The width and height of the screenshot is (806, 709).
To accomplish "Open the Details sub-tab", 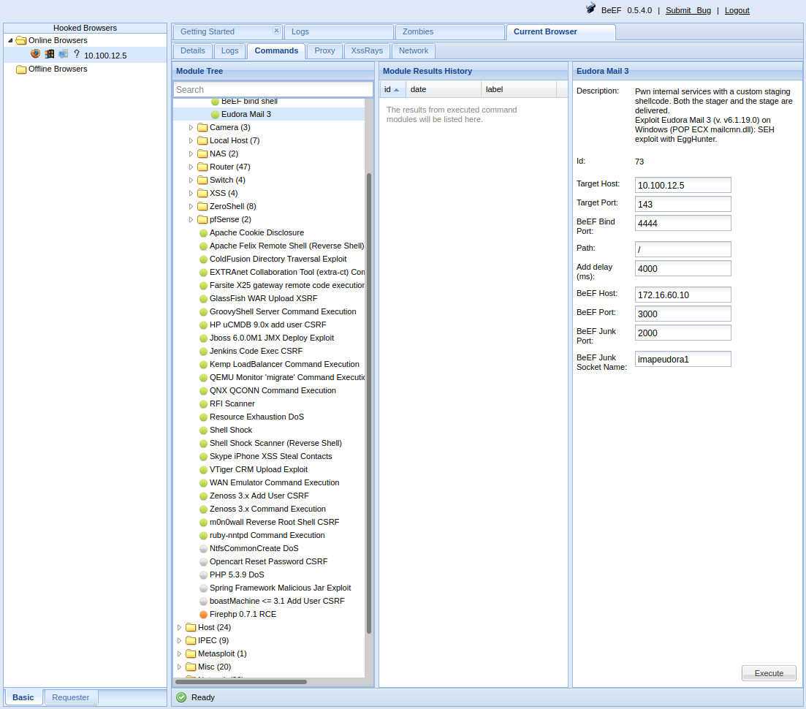I will [x=193, y=51].
